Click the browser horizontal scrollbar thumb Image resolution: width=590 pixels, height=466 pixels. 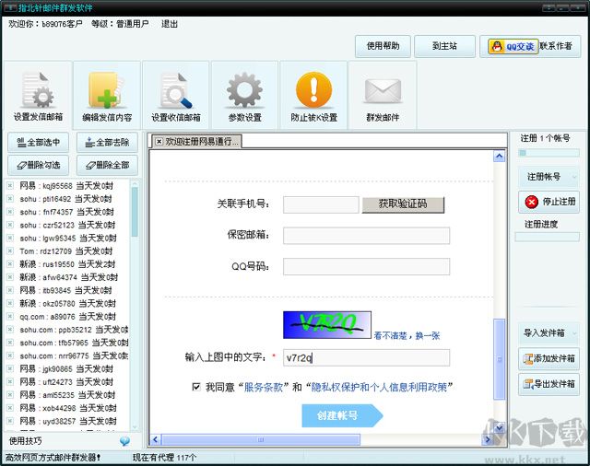point(260,439)
